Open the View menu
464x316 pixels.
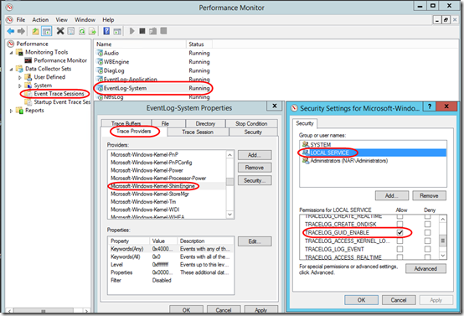point(61,20)
